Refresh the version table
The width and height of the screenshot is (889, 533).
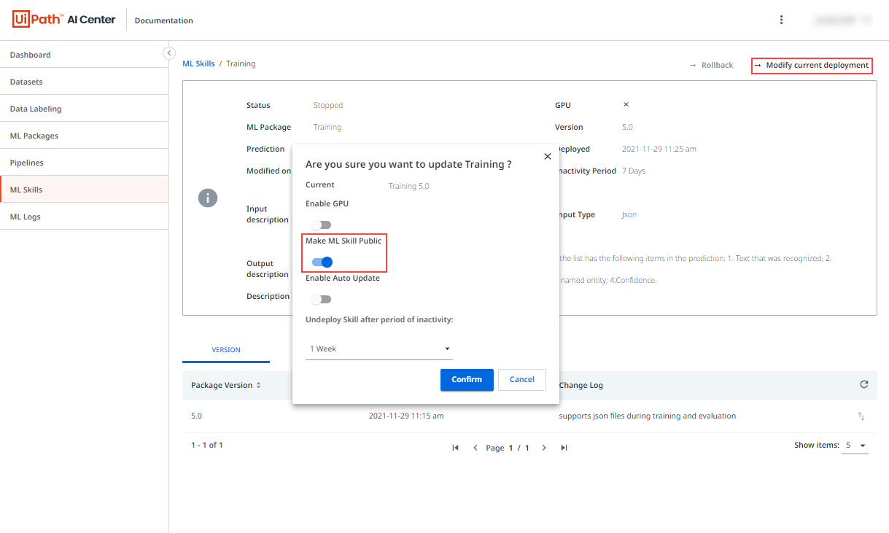click(864, 384)
